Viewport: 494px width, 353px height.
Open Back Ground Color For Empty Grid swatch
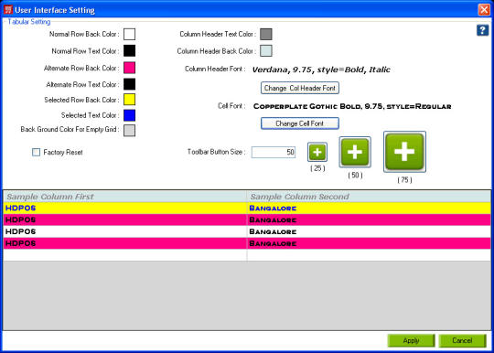pyautogui.click(x=130, y=131)
